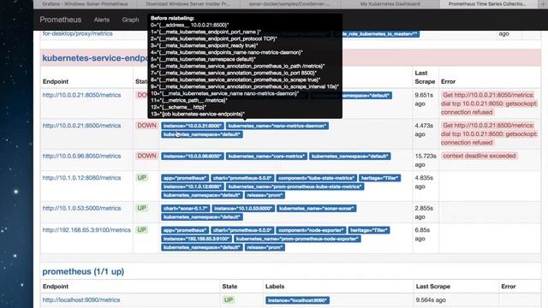The height and width of the screenshot is (308, 548).
Task: Click label chart="sonar-0.1.7"
Action: coord(186,209)
